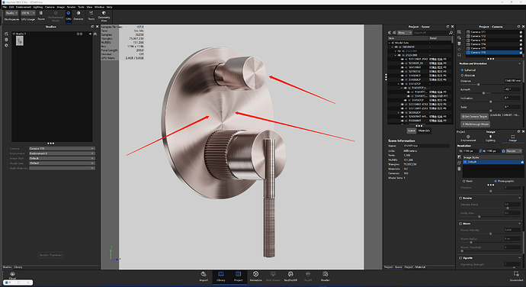The height and width of the screenshot is (287, 526).
Task: Toggle GPU mode in the ribbon
Action: pyautogui.click(x=69, y=15)
